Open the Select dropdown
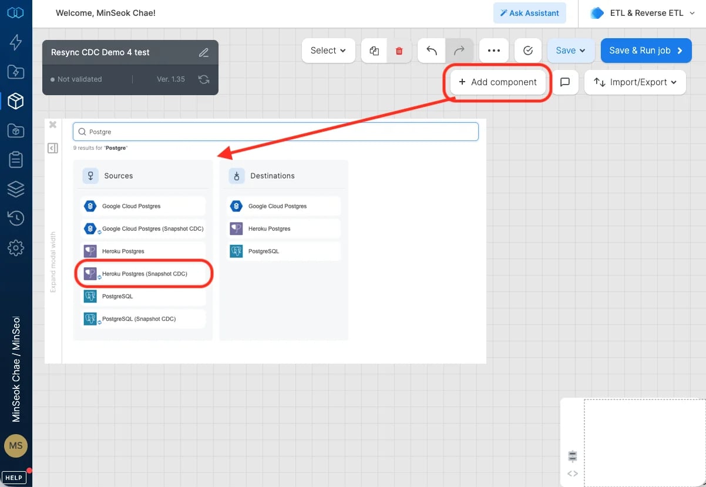The height and width of the screenshot is (487, 706). pyautogui.click(x=329, y=51)
